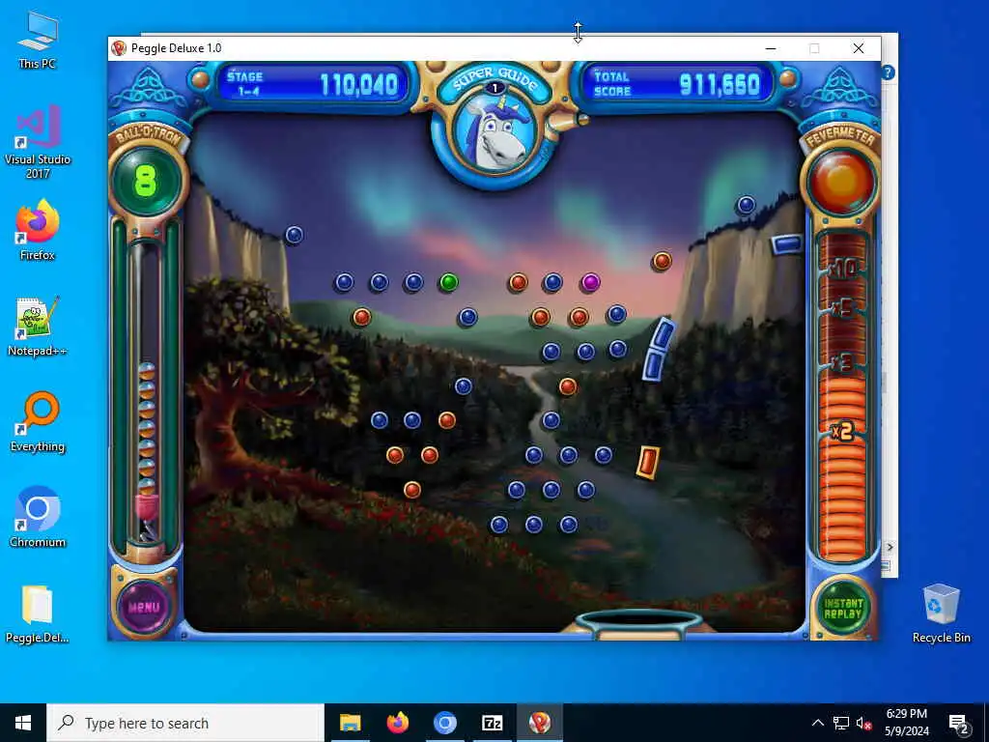This screenshot has width=989, height=742.
Task: Click the x5 multiplier mark on Fevermeter
Action: (842, 308)
